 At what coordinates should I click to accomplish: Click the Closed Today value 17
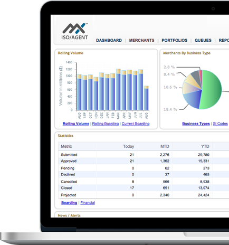click(132, 188)
